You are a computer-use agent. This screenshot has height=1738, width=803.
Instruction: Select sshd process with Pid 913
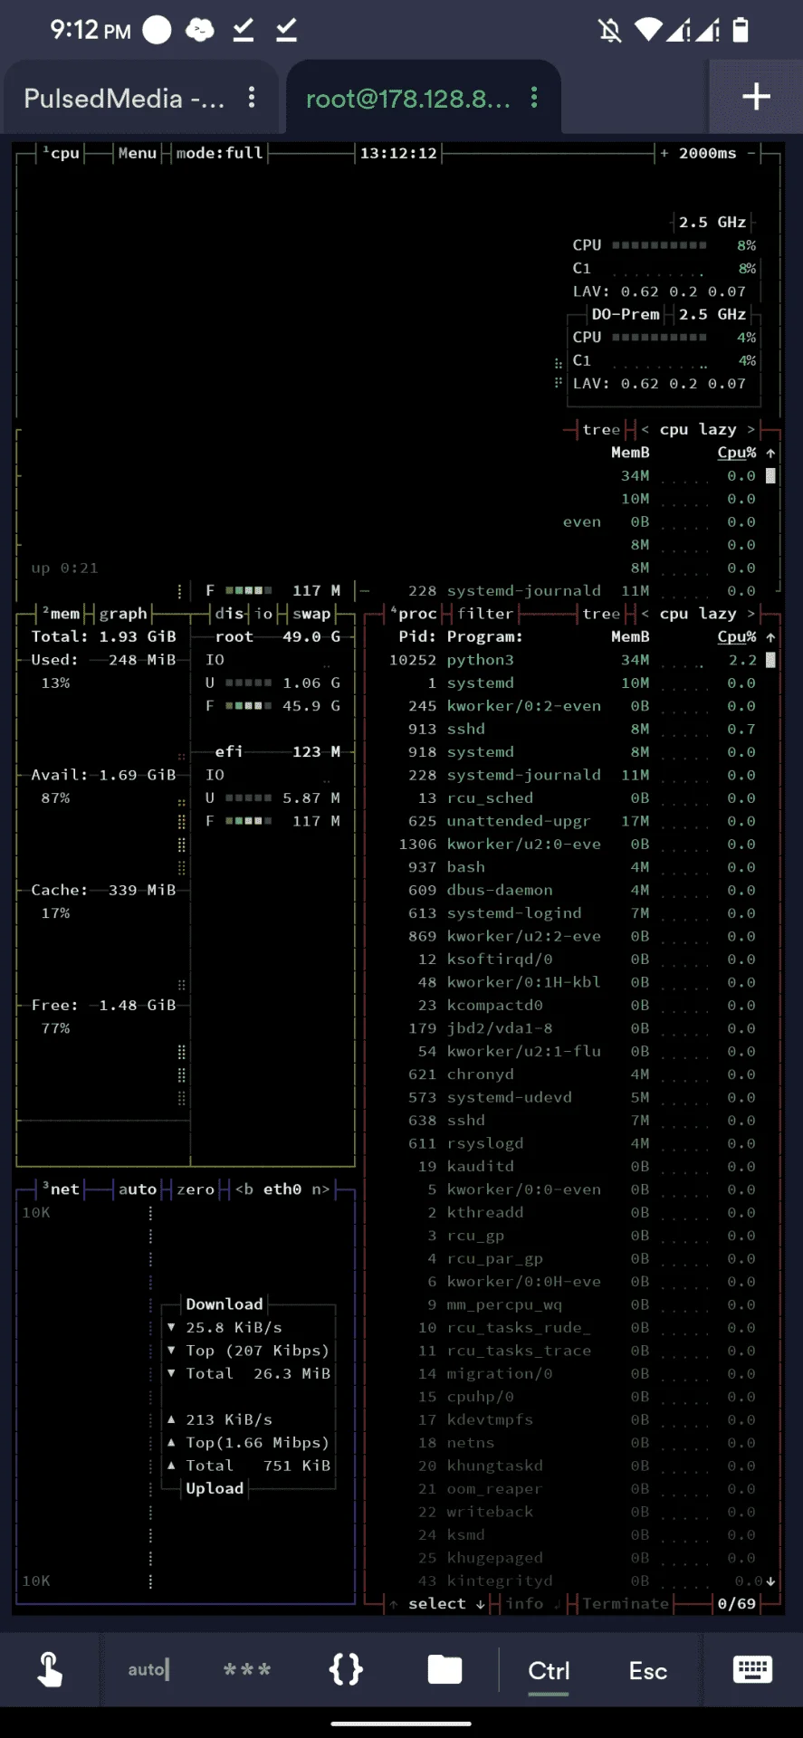[x=572, y=729]
